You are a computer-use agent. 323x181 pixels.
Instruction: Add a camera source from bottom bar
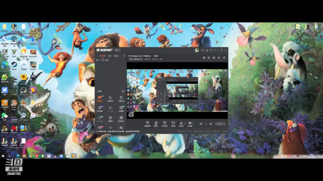tap(156, 123)
